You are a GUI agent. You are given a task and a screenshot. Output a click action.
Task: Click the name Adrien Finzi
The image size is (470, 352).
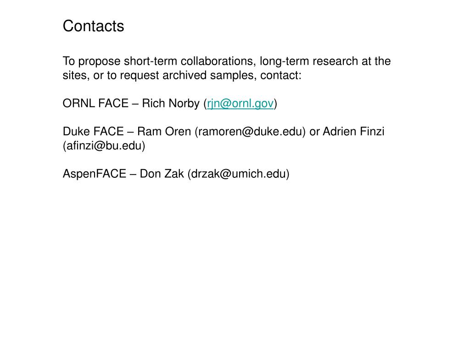[353, 132]
